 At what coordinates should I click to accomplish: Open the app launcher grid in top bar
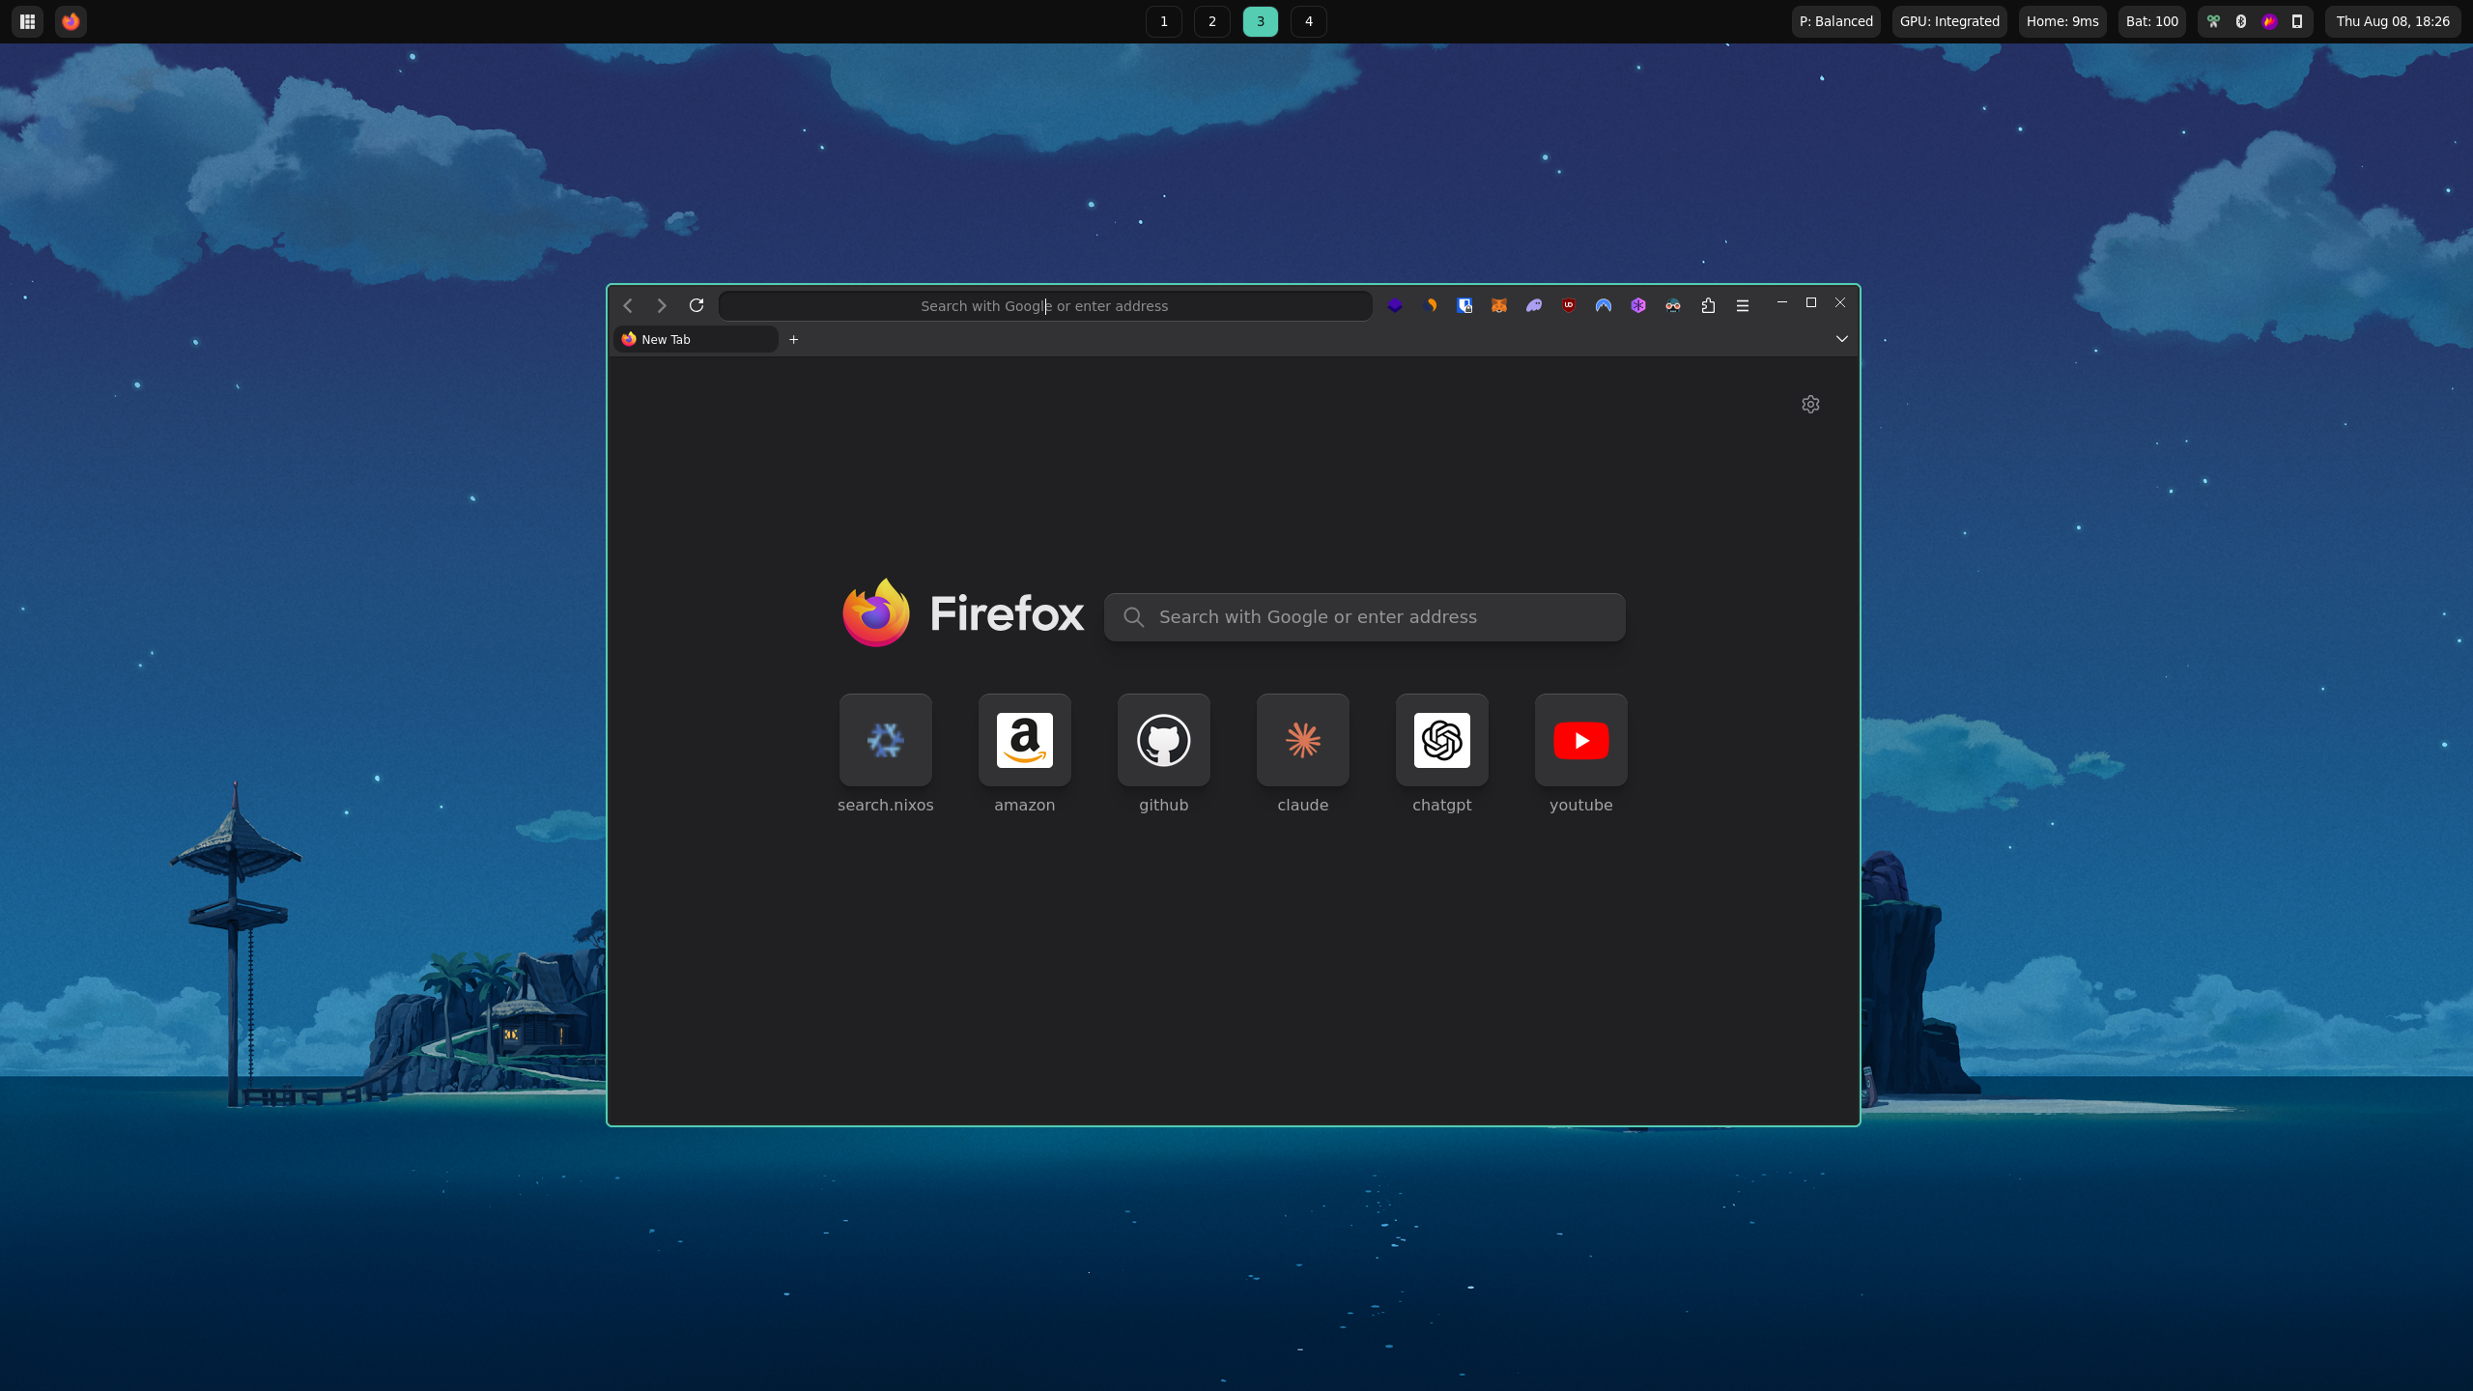(27, 21)
